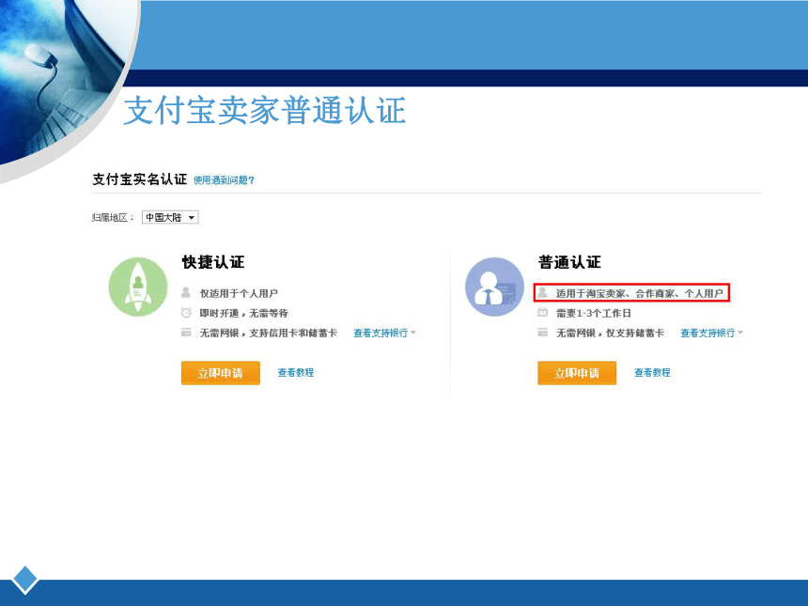
Task: Click the clock icon beside 即时开通，无需等待
Action: (186, 313)
